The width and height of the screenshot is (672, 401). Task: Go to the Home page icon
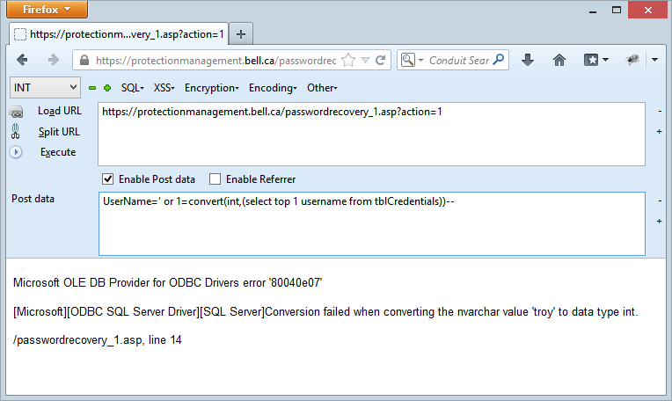pyautogui.click(x=559, y=60)
